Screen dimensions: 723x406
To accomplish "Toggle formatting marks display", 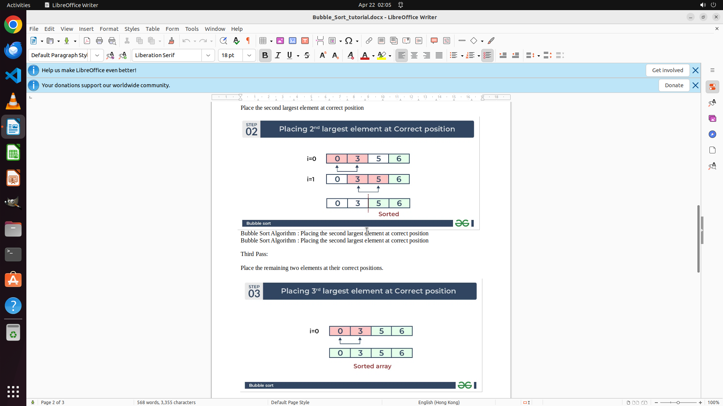I will (x=248, y=41).
